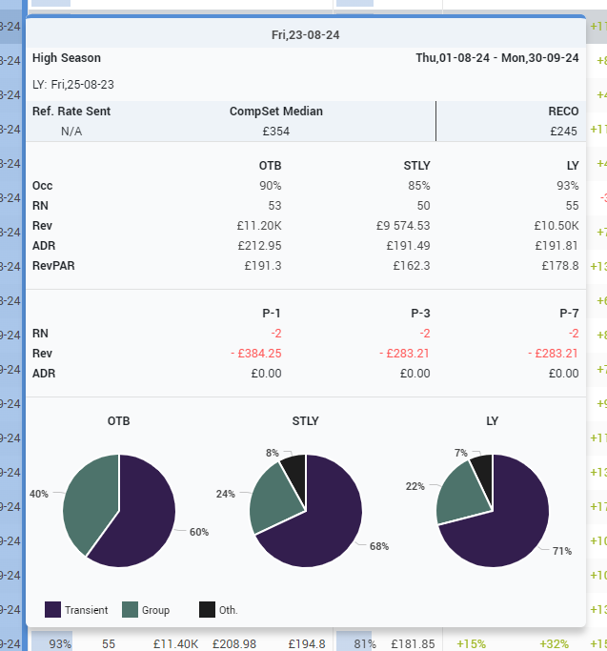Click the P-3 pickup column header
The image size is (607, 651).
420,313
